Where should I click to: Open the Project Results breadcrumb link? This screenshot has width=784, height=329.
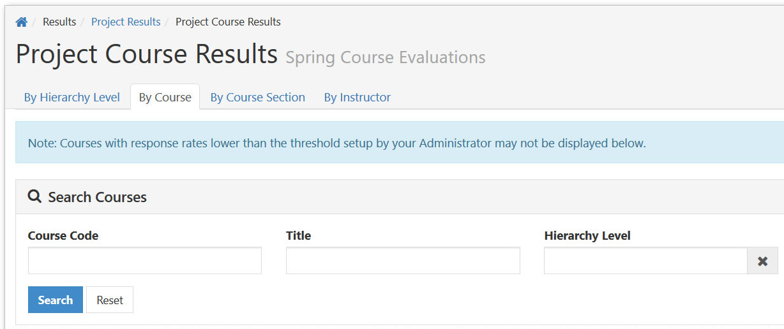pyautogui.click(x=126, y=22)
